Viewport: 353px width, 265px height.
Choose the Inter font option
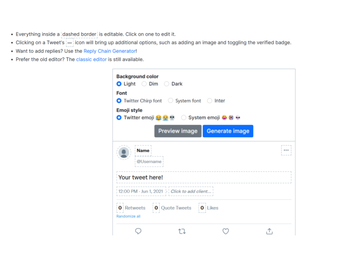(x=210, y=100)
